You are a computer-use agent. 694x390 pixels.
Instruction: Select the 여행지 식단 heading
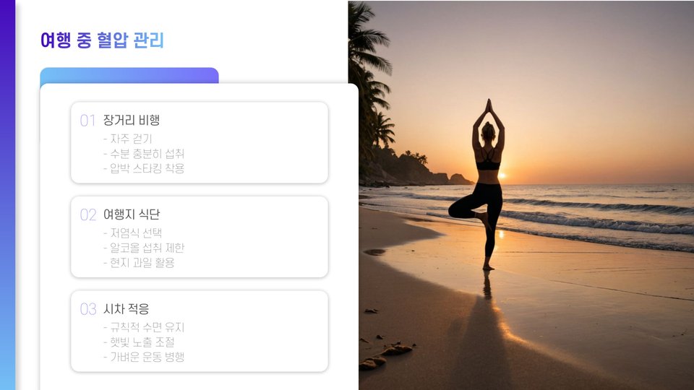pyautogui.click(x=132, y=214)
